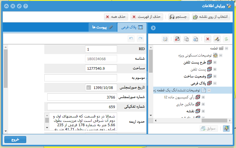This screenshot has height=148, width=236.
Task: Click the حدود اربعه text area
Action: 81,122
